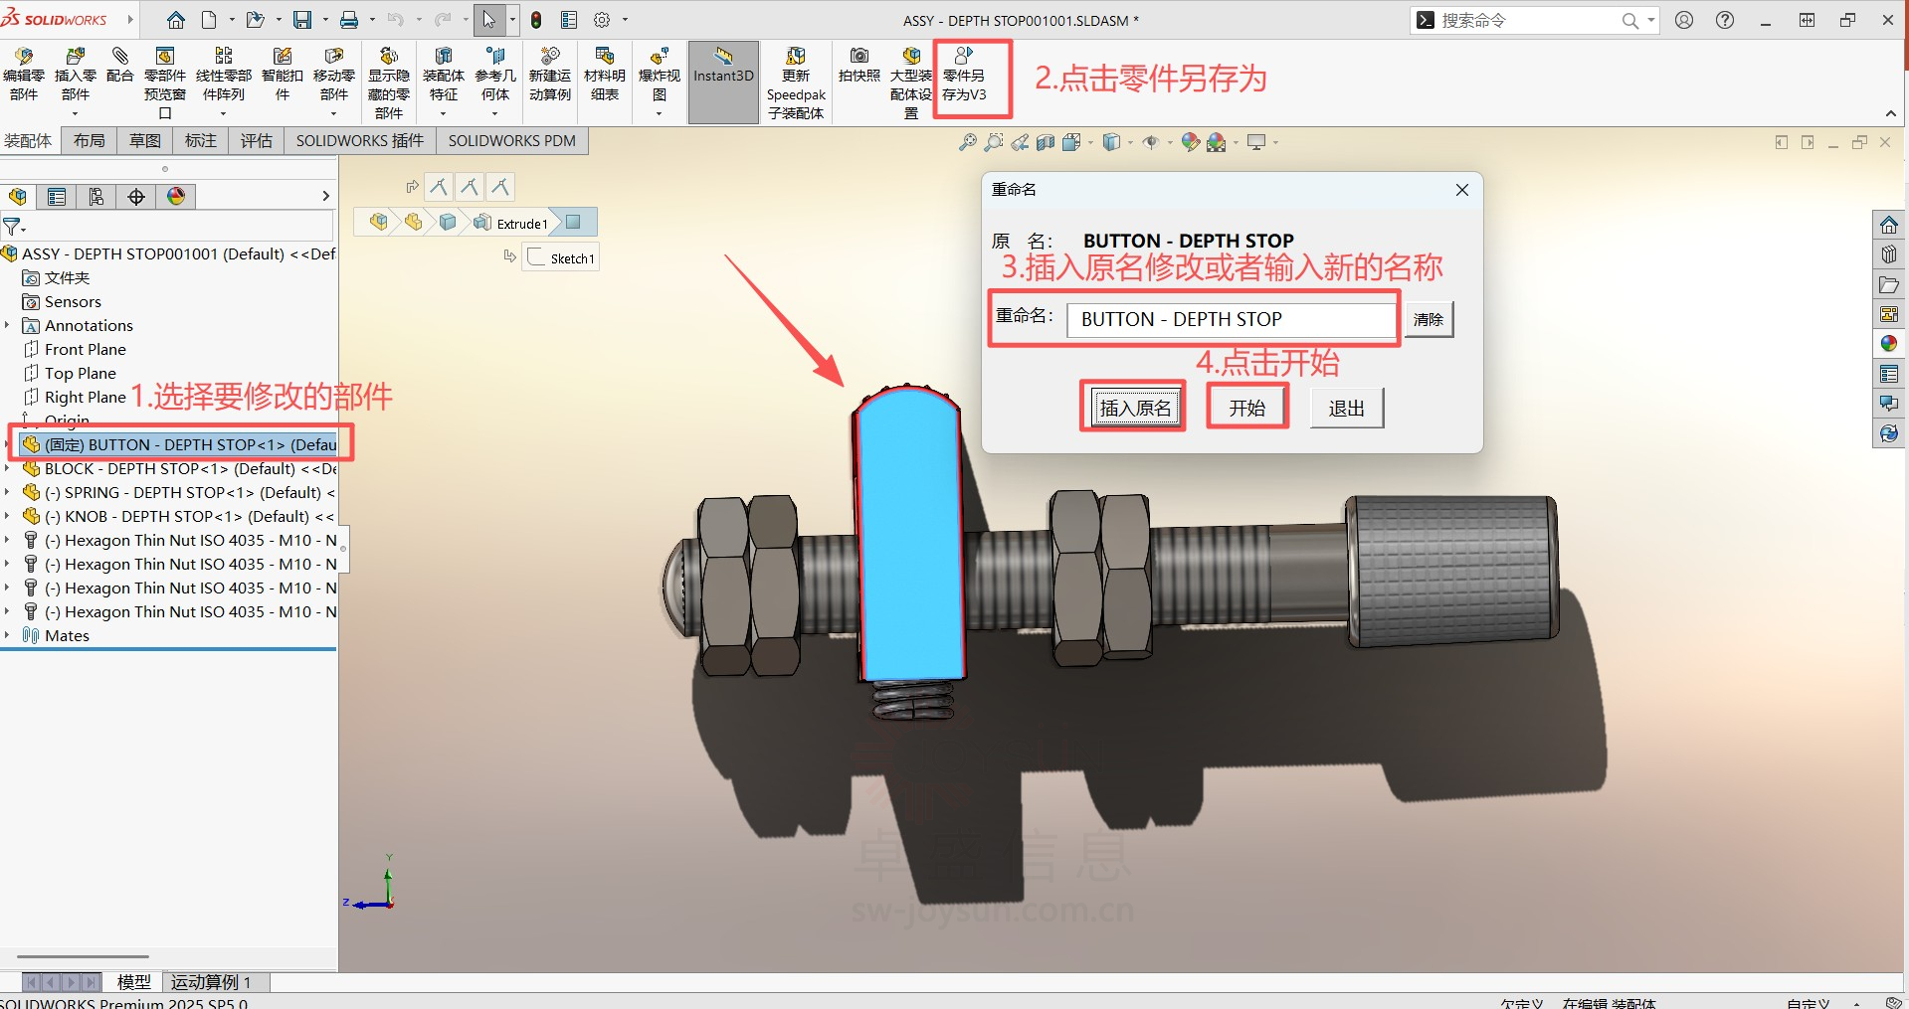The width and height of the screenshot is (1909, 1009).
Task: Click the user account icon
Action: (x=1684, y=20)
